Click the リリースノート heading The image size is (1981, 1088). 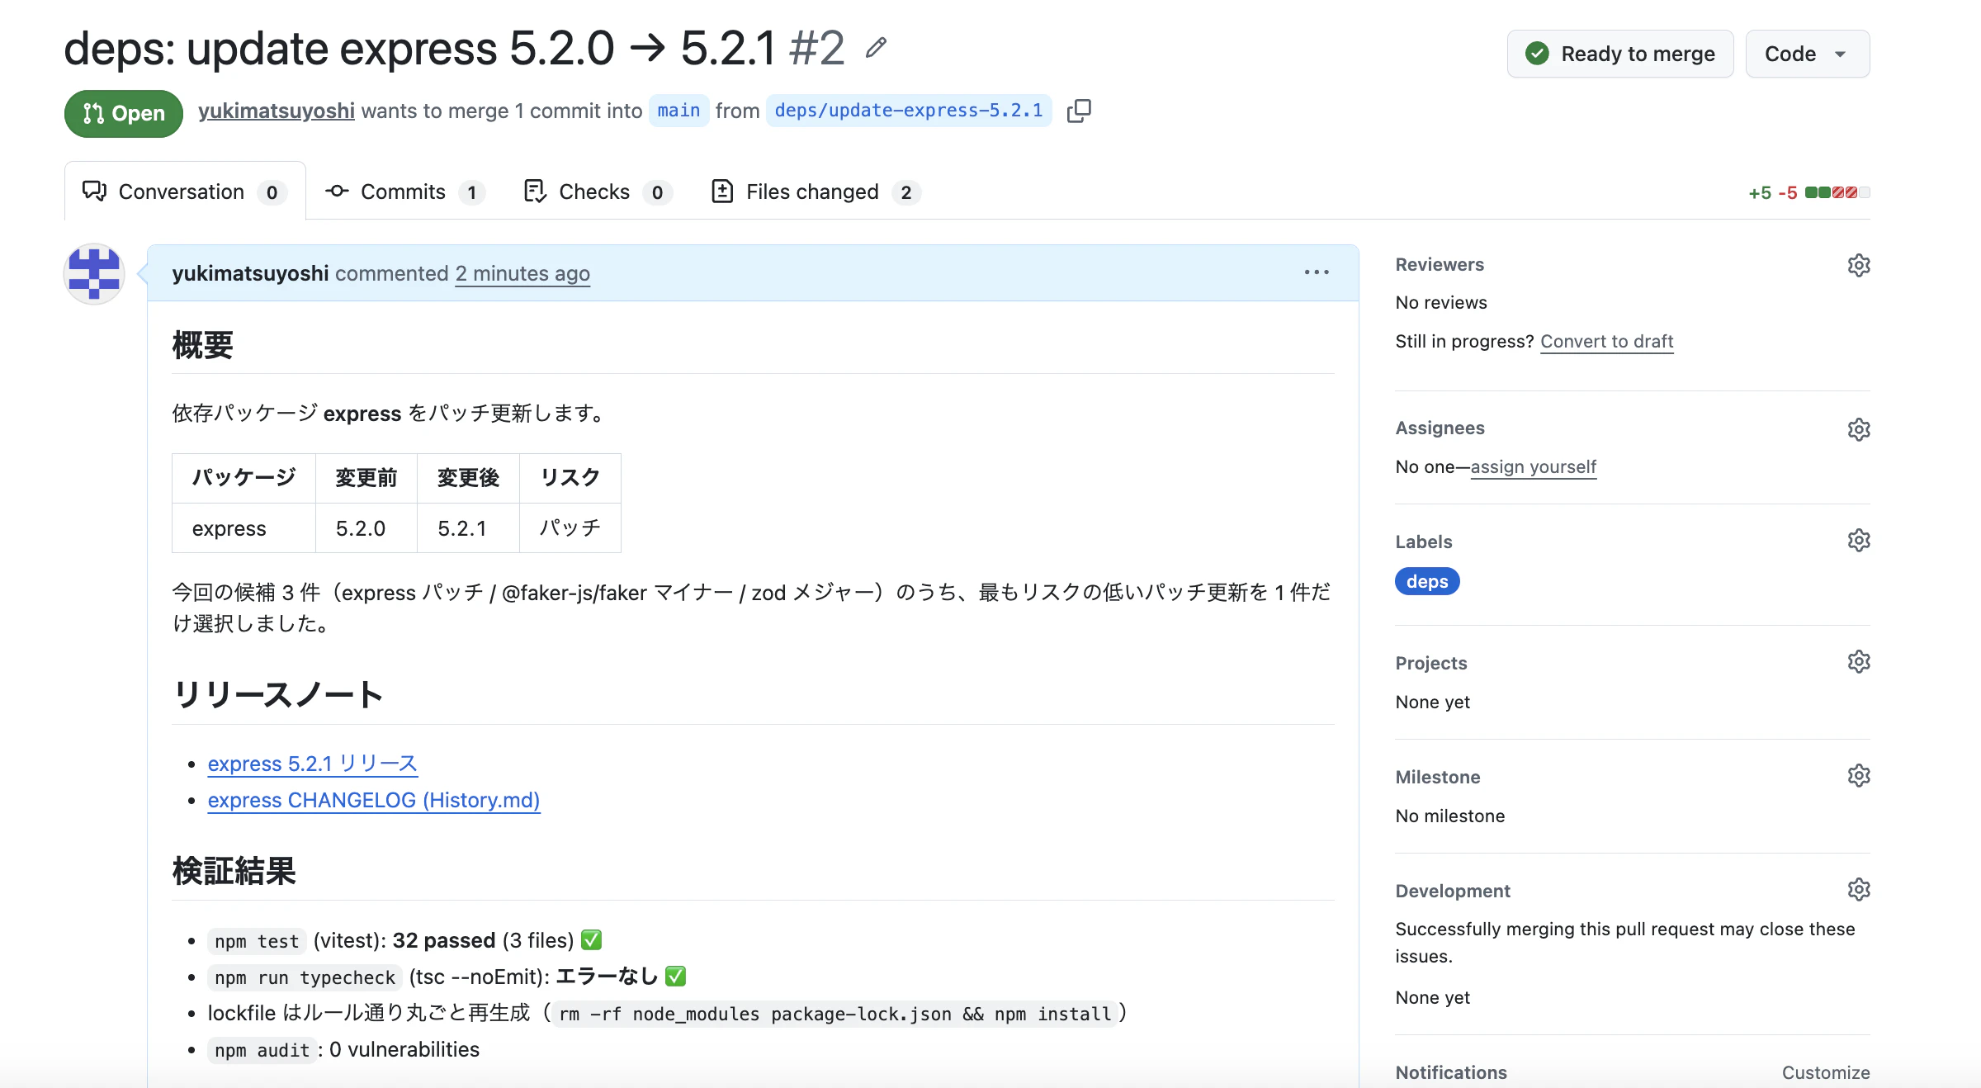pos(278,694)
